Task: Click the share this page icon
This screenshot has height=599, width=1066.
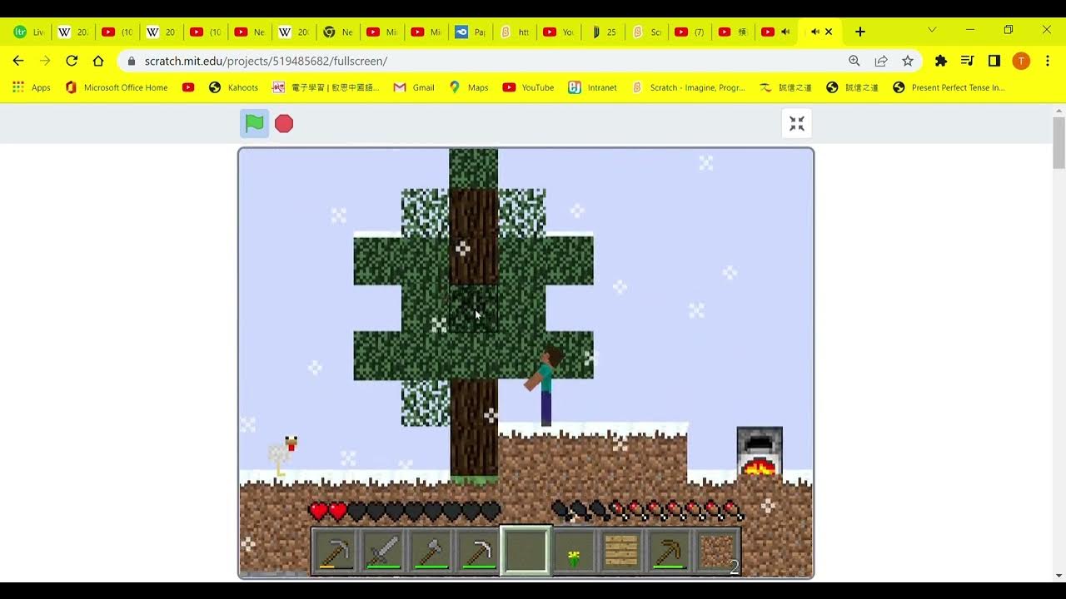Action: 881,61
